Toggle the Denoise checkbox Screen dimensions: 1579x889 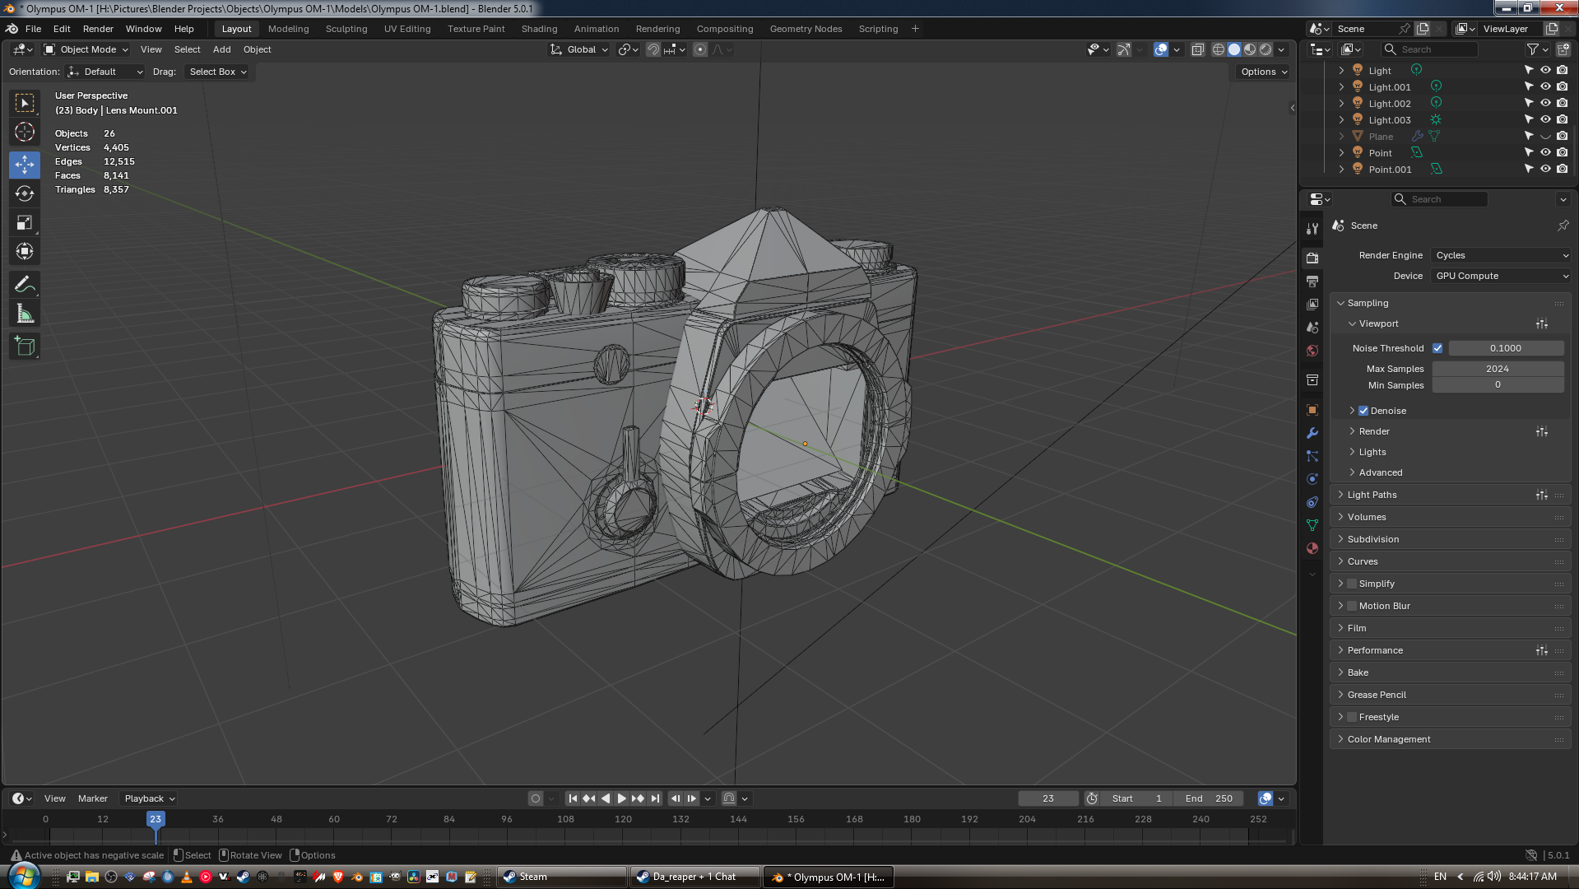pos(1363,411)
